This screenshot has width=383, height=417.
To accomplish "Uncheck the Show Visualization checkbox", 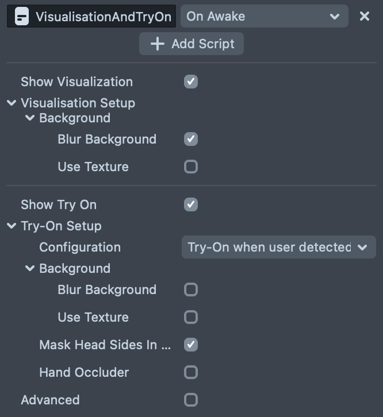I will pyautogui.click(x=191, y=82).
